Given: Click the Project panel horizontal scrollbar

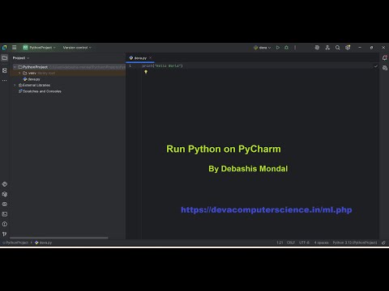Looking at the screenshot, I should coord(59,238).
